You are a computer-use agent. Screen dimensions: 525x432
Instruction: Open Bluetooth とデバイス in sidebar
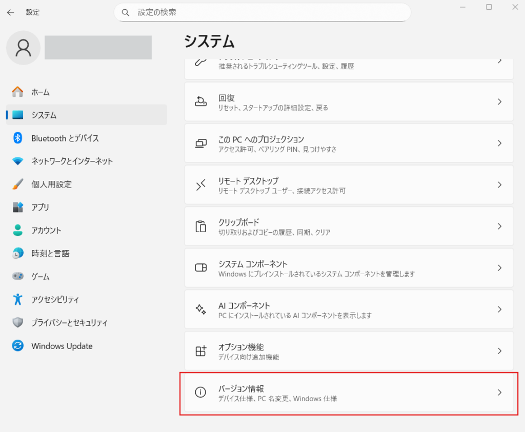[65, 138]
